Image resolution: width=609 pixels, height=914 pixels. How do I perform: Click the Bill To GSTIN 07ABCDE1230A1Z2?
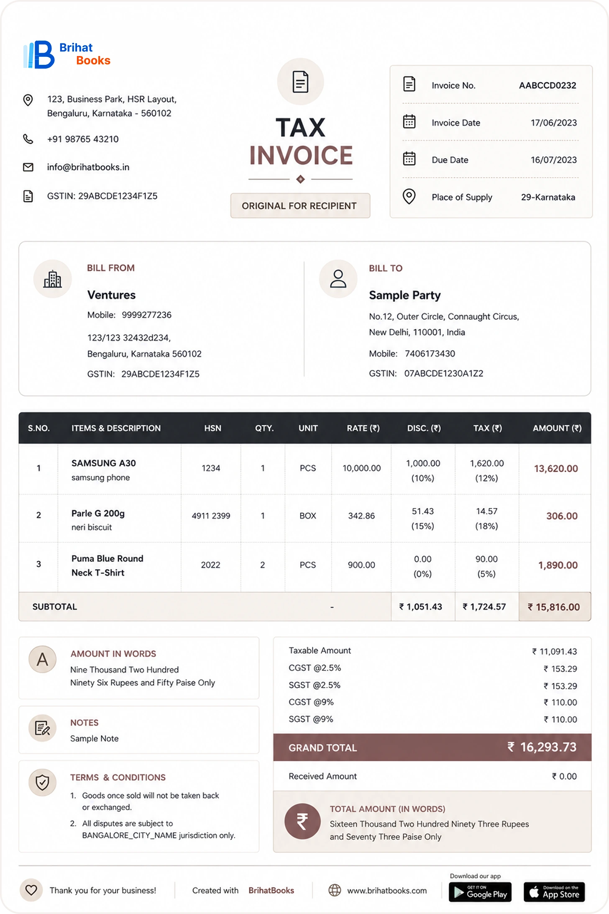pos(444,373)
